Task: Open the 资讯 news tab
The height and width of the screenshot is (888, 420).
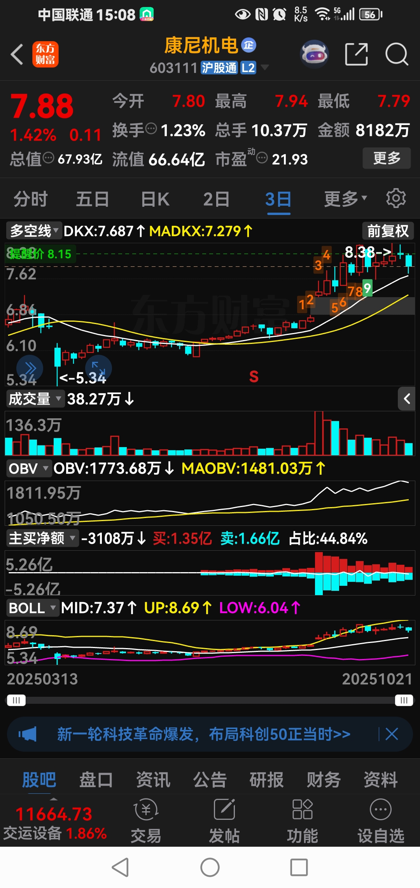Action: pyautogui.click(x=153, y=780)
